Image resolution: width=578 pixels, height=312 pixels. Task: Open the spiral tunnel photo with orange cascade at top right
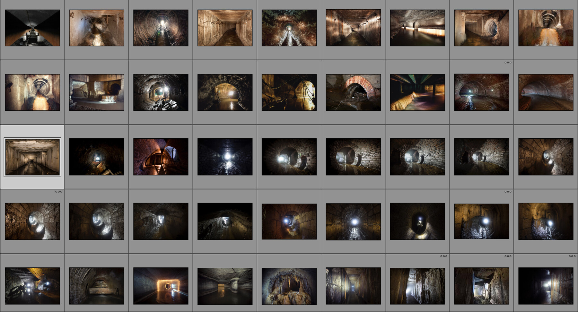point(546,27)
